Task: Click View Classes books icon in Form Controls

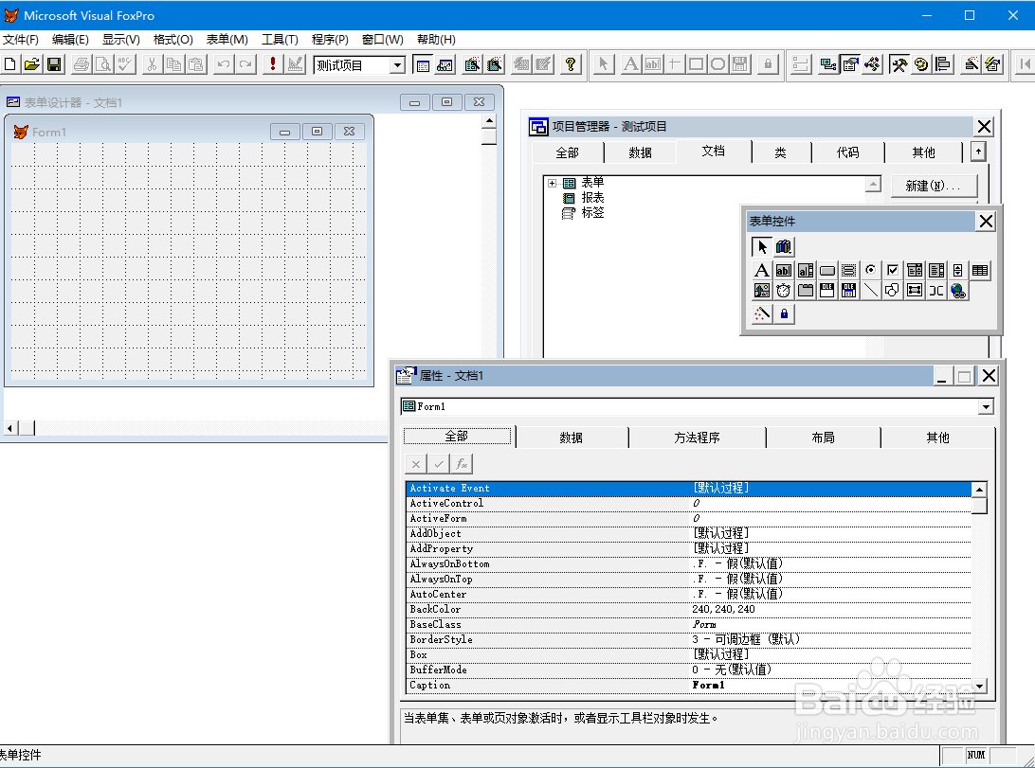Action: (784, 247)
